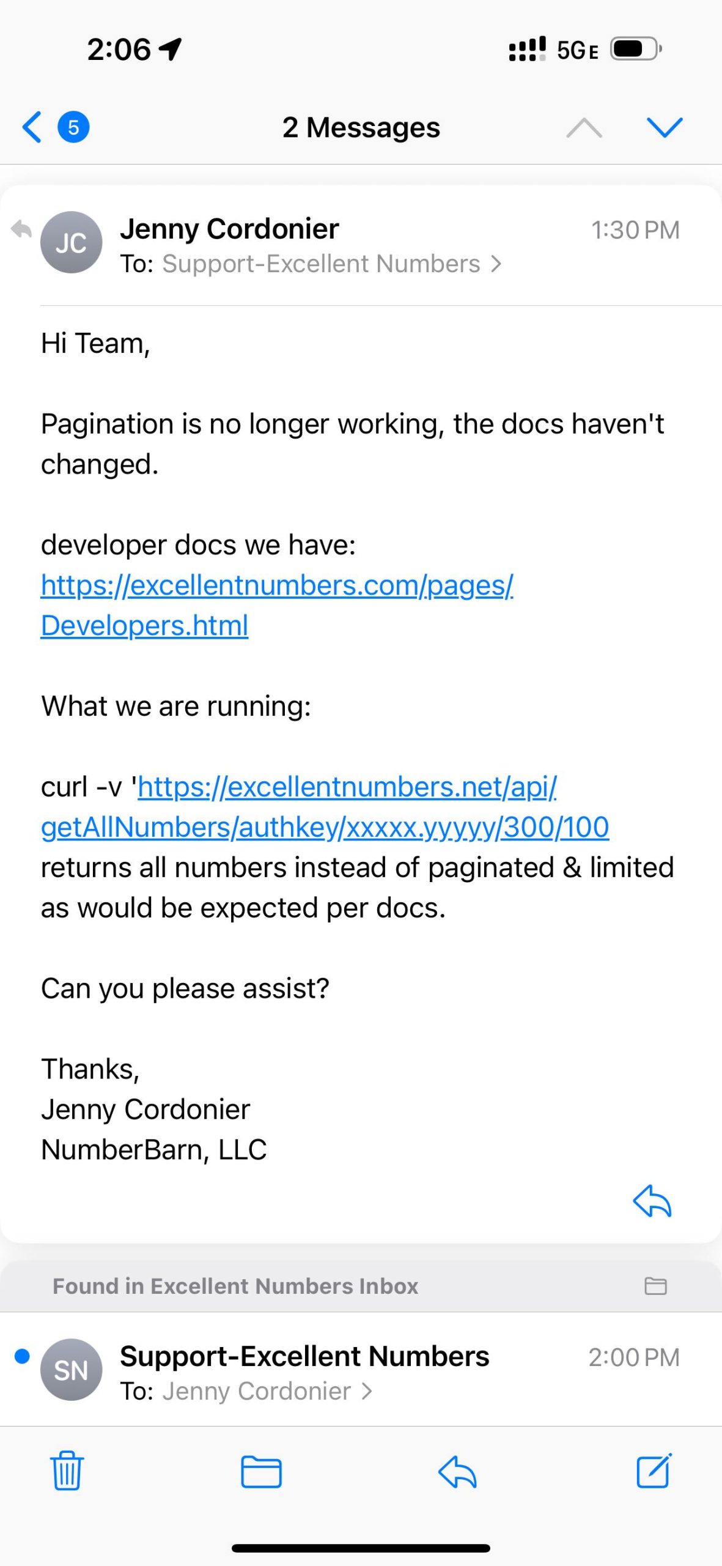Viewport: 722px width, 1566px height.
Task: Reply using bottom toolbar arrow
Action: click(x=457, y=1472)
